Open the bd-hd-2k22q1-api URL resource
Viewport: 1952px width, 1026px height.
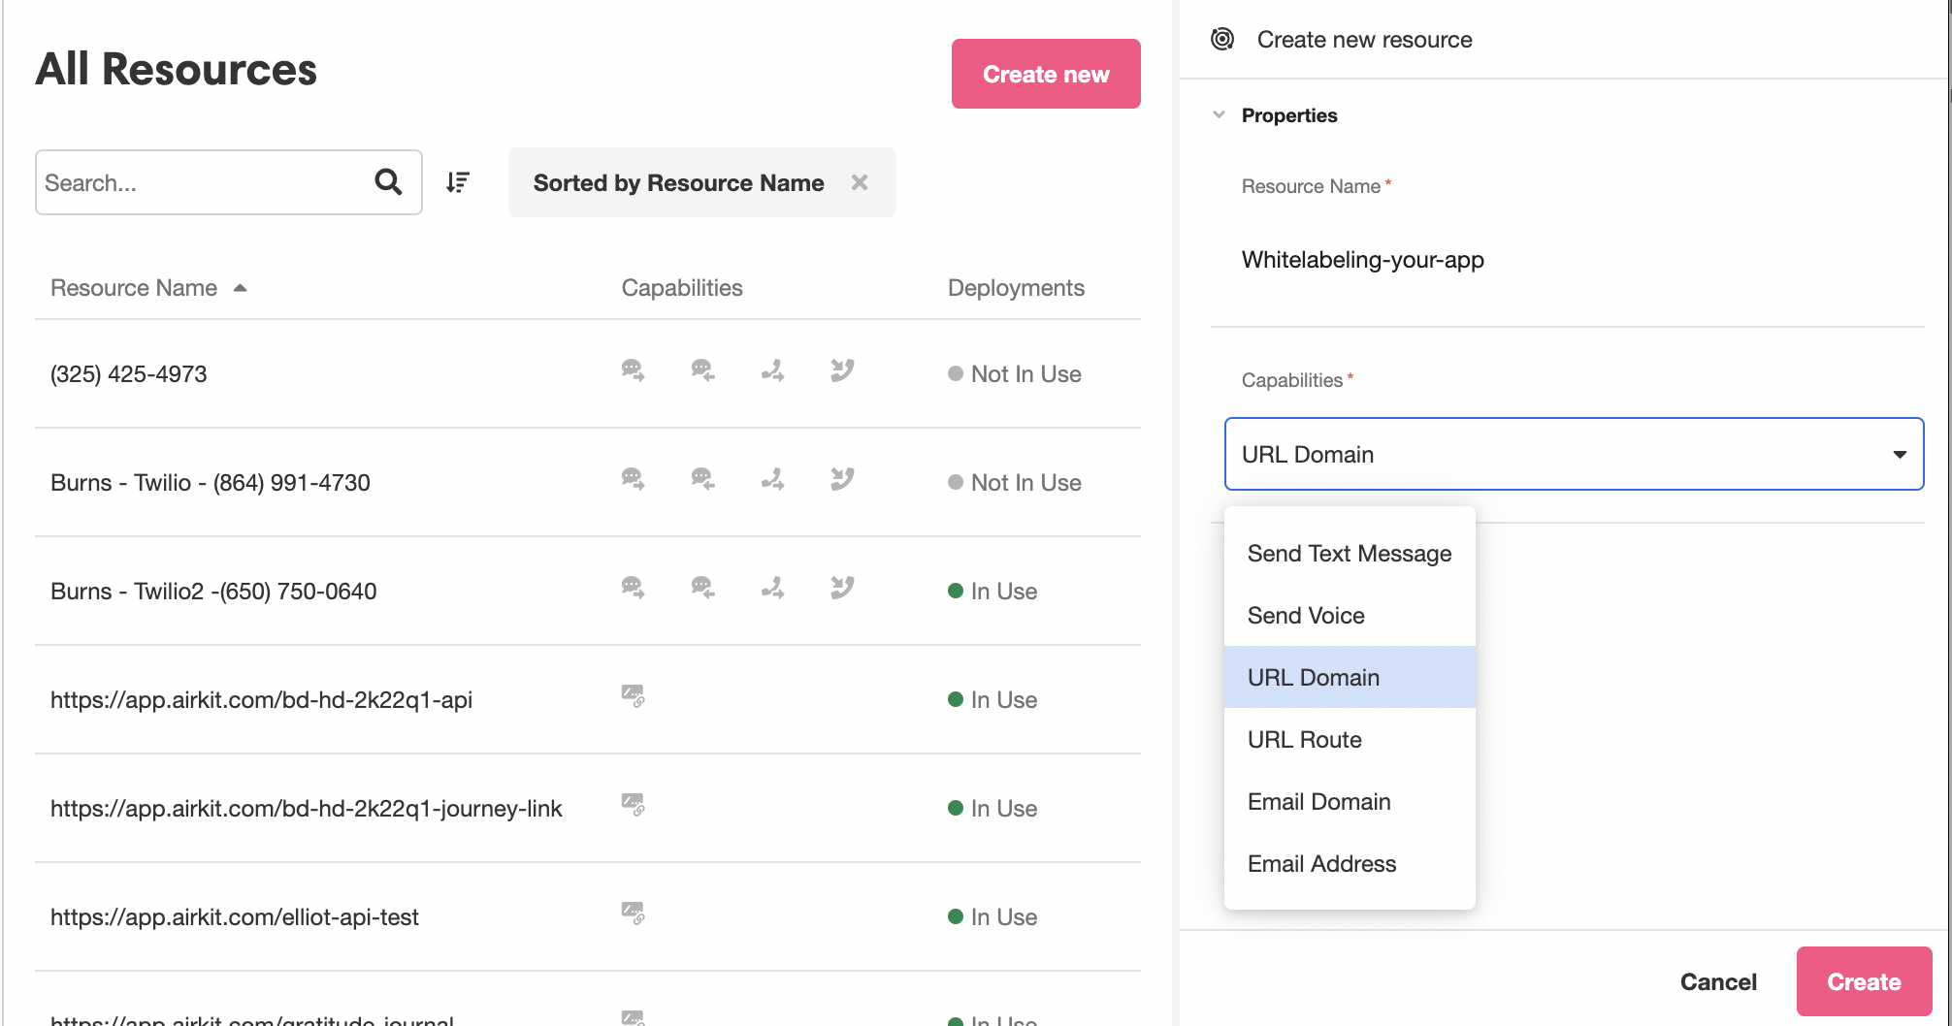pos(588,699)
